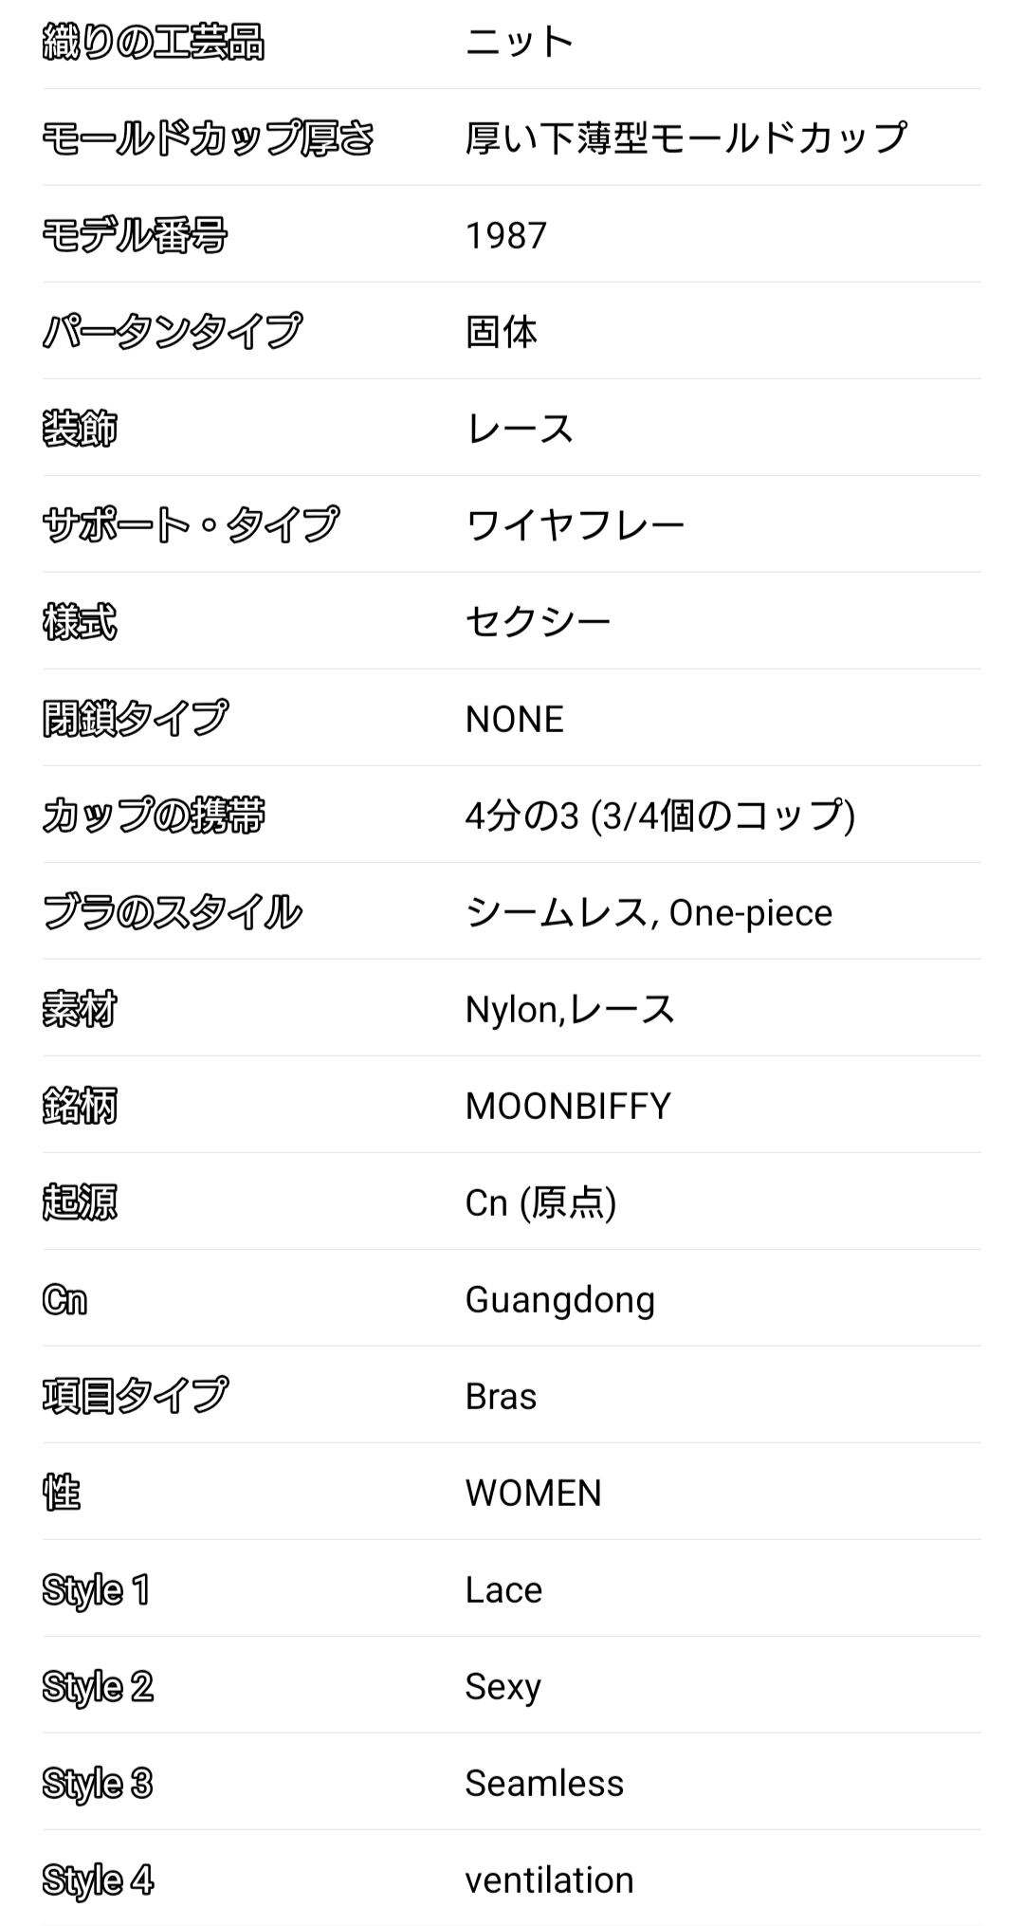Viewport: 1024px width, 1926px height.
Task: Click the 'ventilation' value for Style 4
Action: pos(549,1880)
